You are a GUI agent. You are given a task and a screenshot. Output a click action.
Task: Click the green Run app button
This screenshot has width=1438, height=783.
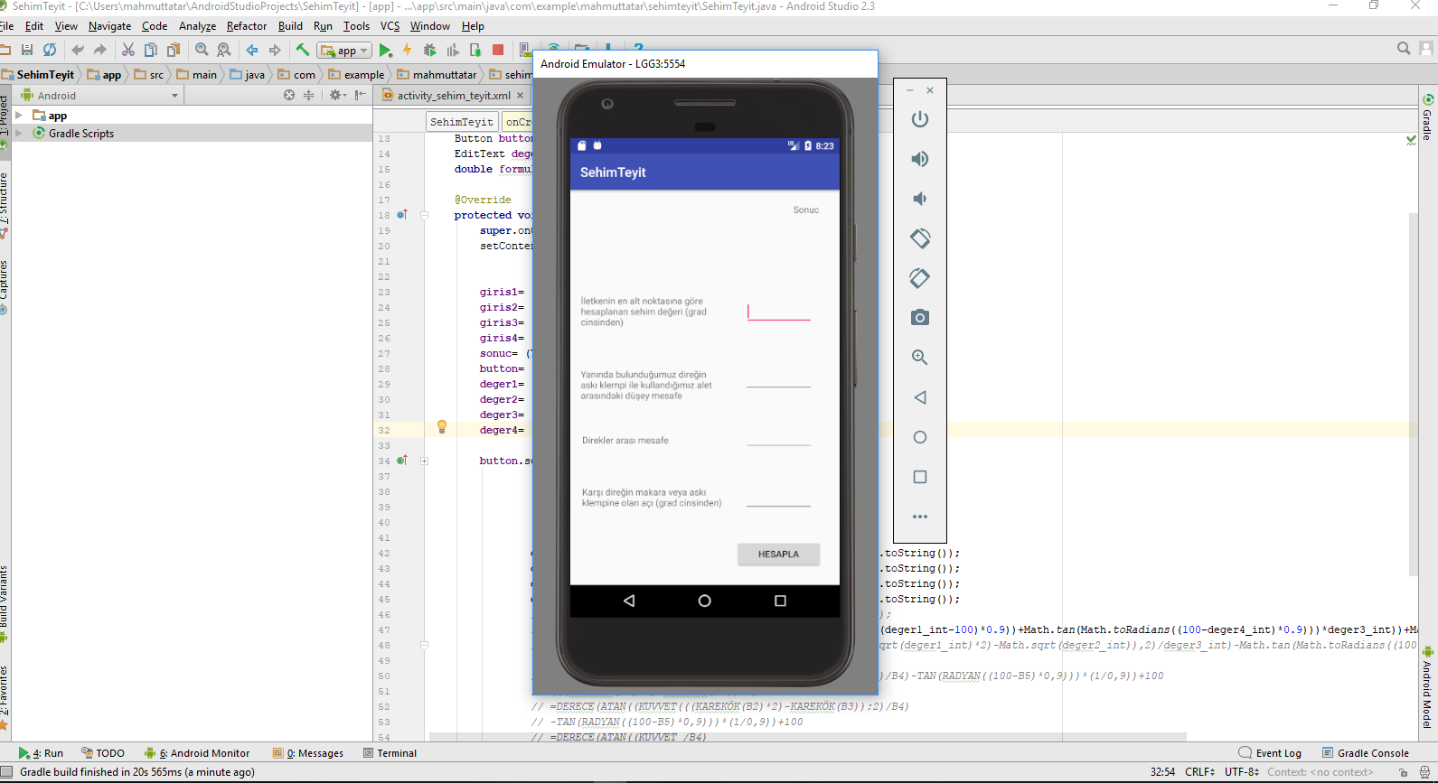click(x=386, y=51)
